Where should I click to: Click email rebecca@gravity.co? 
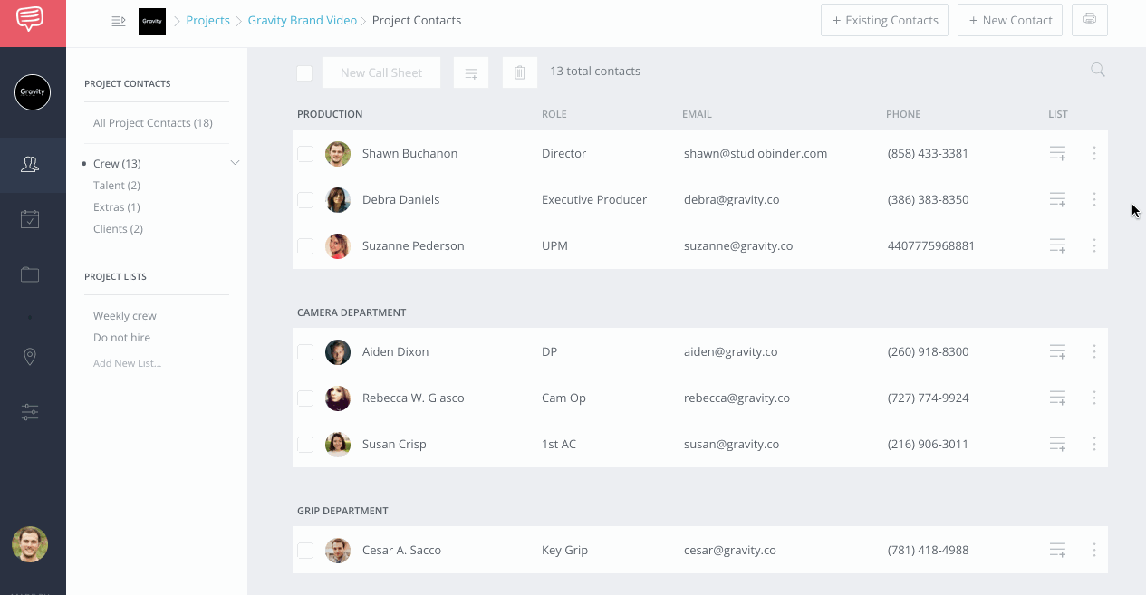coord(737,398)
